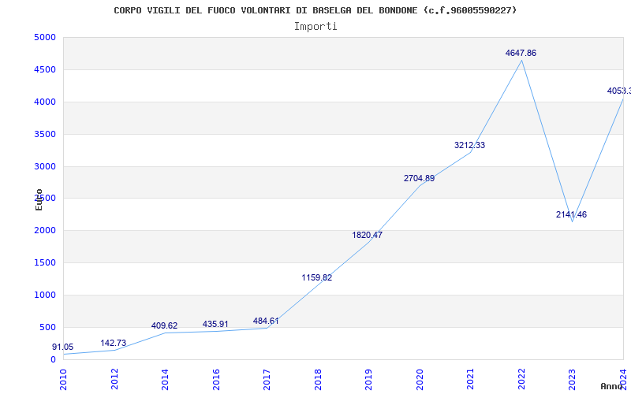
Task: Click the 4000 y-axis tick label
Action: [45, 102]
